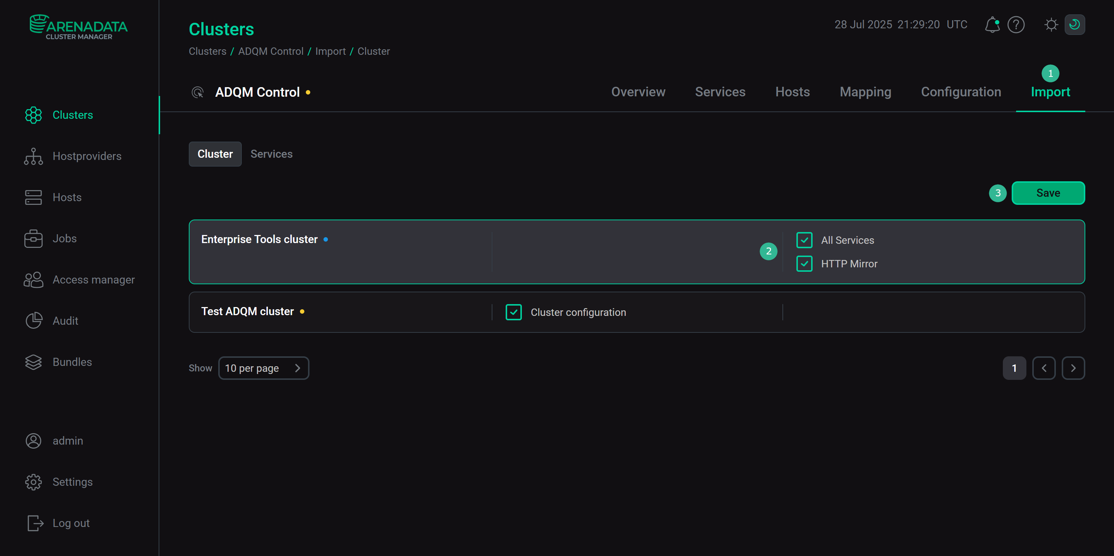Open the Audit section from sidebar

tap(65, 321)
